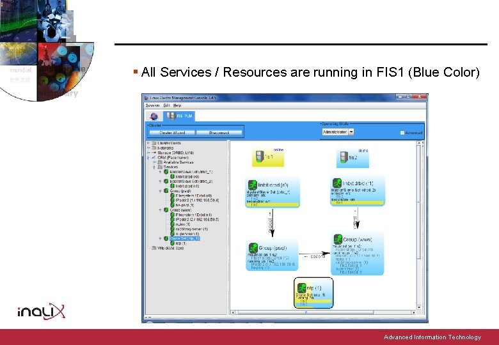
Task: Collapse the CRM (Pacemaker) tree node
Action: pyautogui.click(x=148, y=158)
